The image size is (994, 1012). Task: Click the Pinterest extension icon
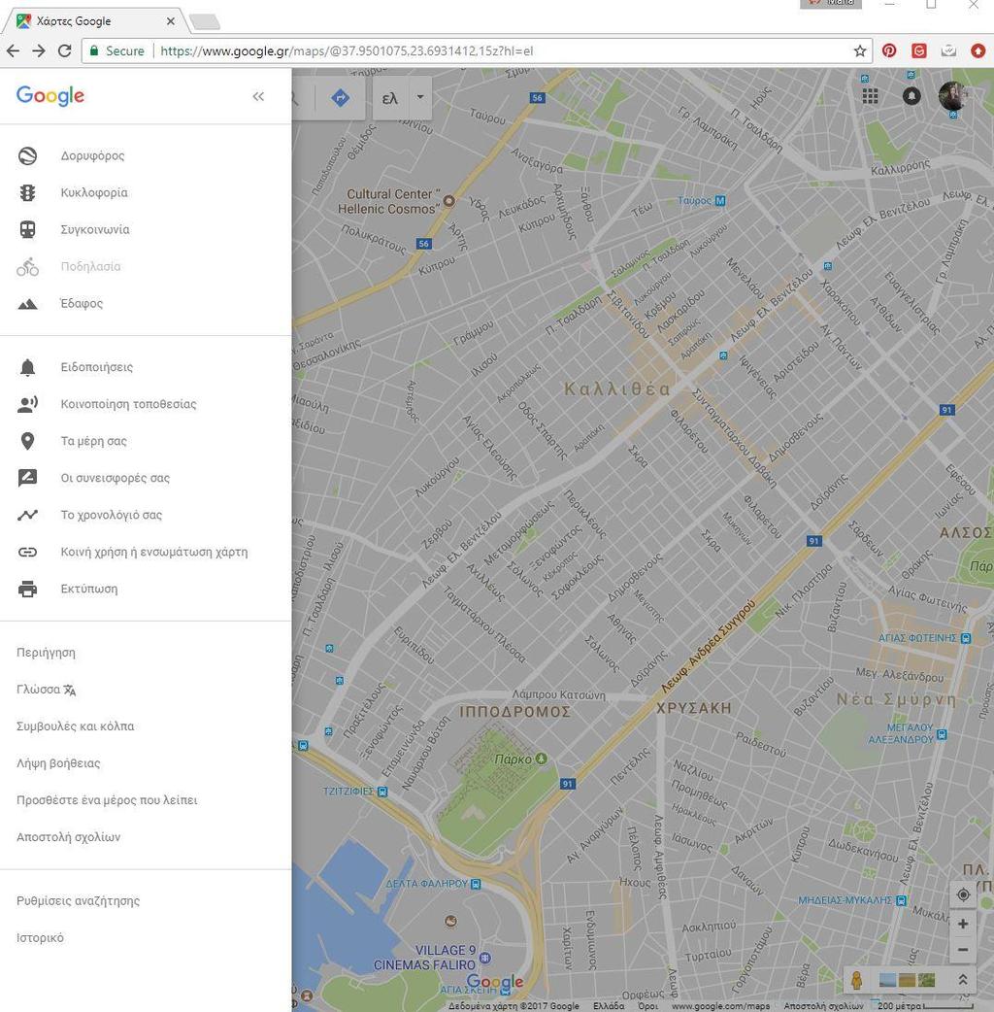coord(889,51)
